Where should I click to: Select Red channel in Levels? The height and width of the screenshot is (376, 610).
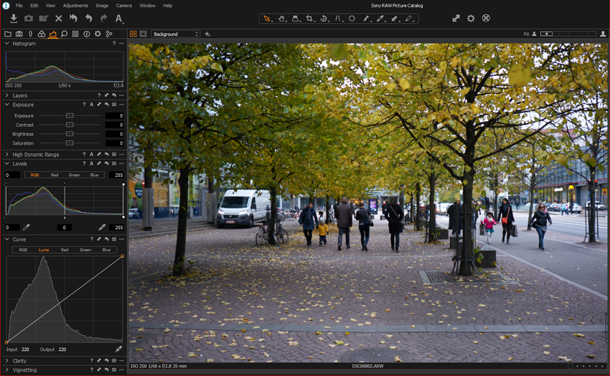55,175
